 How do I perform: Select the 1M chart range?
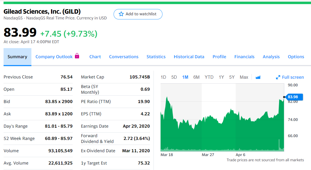[x=185, y=77]
